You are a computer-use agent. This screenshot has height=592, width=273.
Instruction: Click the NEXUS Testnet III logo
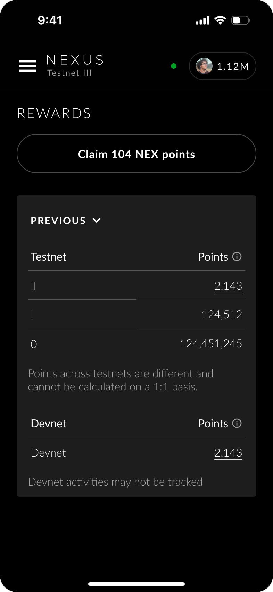click(75, 65)
